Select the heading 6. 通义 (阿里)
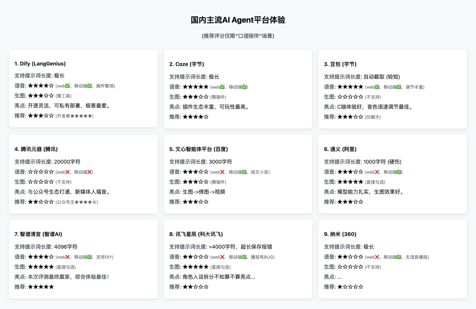Image resolution: width=476 pixels, height=309 pixels. (340, 149)
